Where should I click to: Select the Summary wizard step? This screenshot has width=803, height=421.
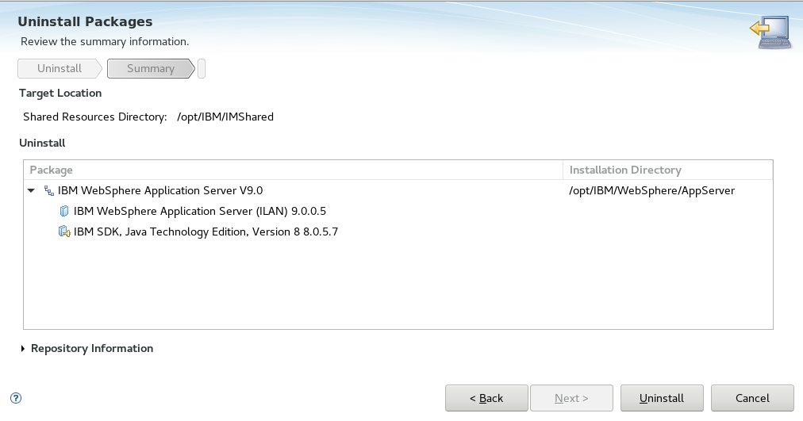151,68
